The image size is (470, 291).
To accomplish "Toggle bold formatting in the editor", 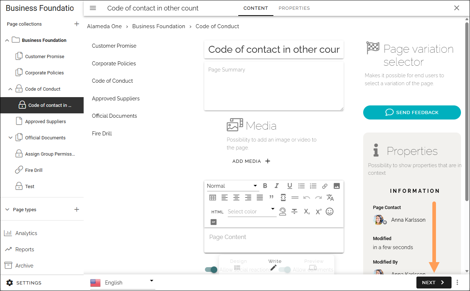I will 265,186.
